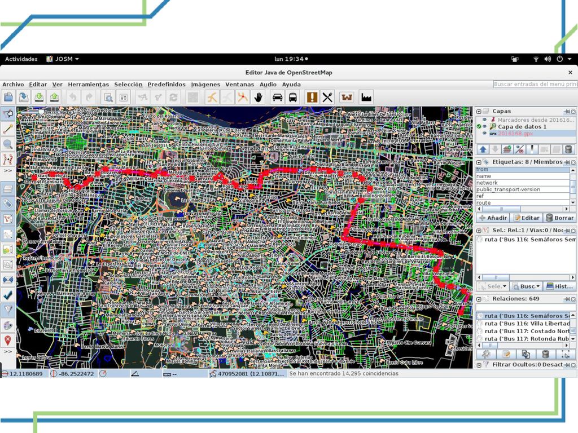This screenshot has width=578, height=433.
Task: Activate the select tool in left toolbar
Action: pyautogui.click(x=8, y=114)
